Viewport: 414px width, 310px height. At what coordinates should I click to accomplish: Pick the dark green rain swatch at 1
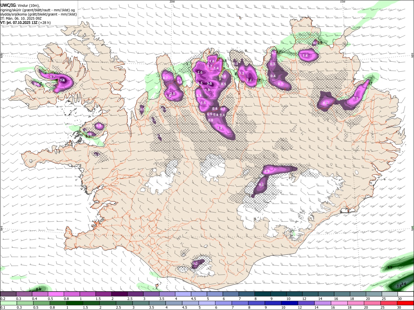[75, 303]
